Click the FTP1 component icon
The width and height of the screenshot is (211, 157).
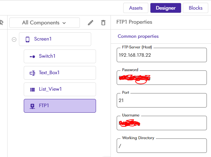(32, 106)
